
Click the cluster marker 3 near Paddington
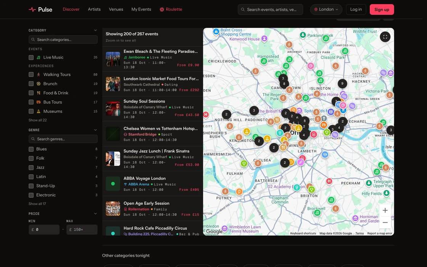pyautogui.click(x=254, y=110)
